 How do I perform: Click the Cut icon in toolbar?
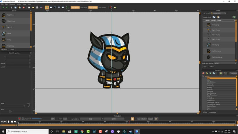11,7
